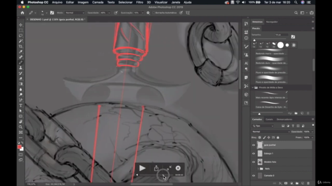
Task: Select the Zoom tool
Action: coord(21,127)
